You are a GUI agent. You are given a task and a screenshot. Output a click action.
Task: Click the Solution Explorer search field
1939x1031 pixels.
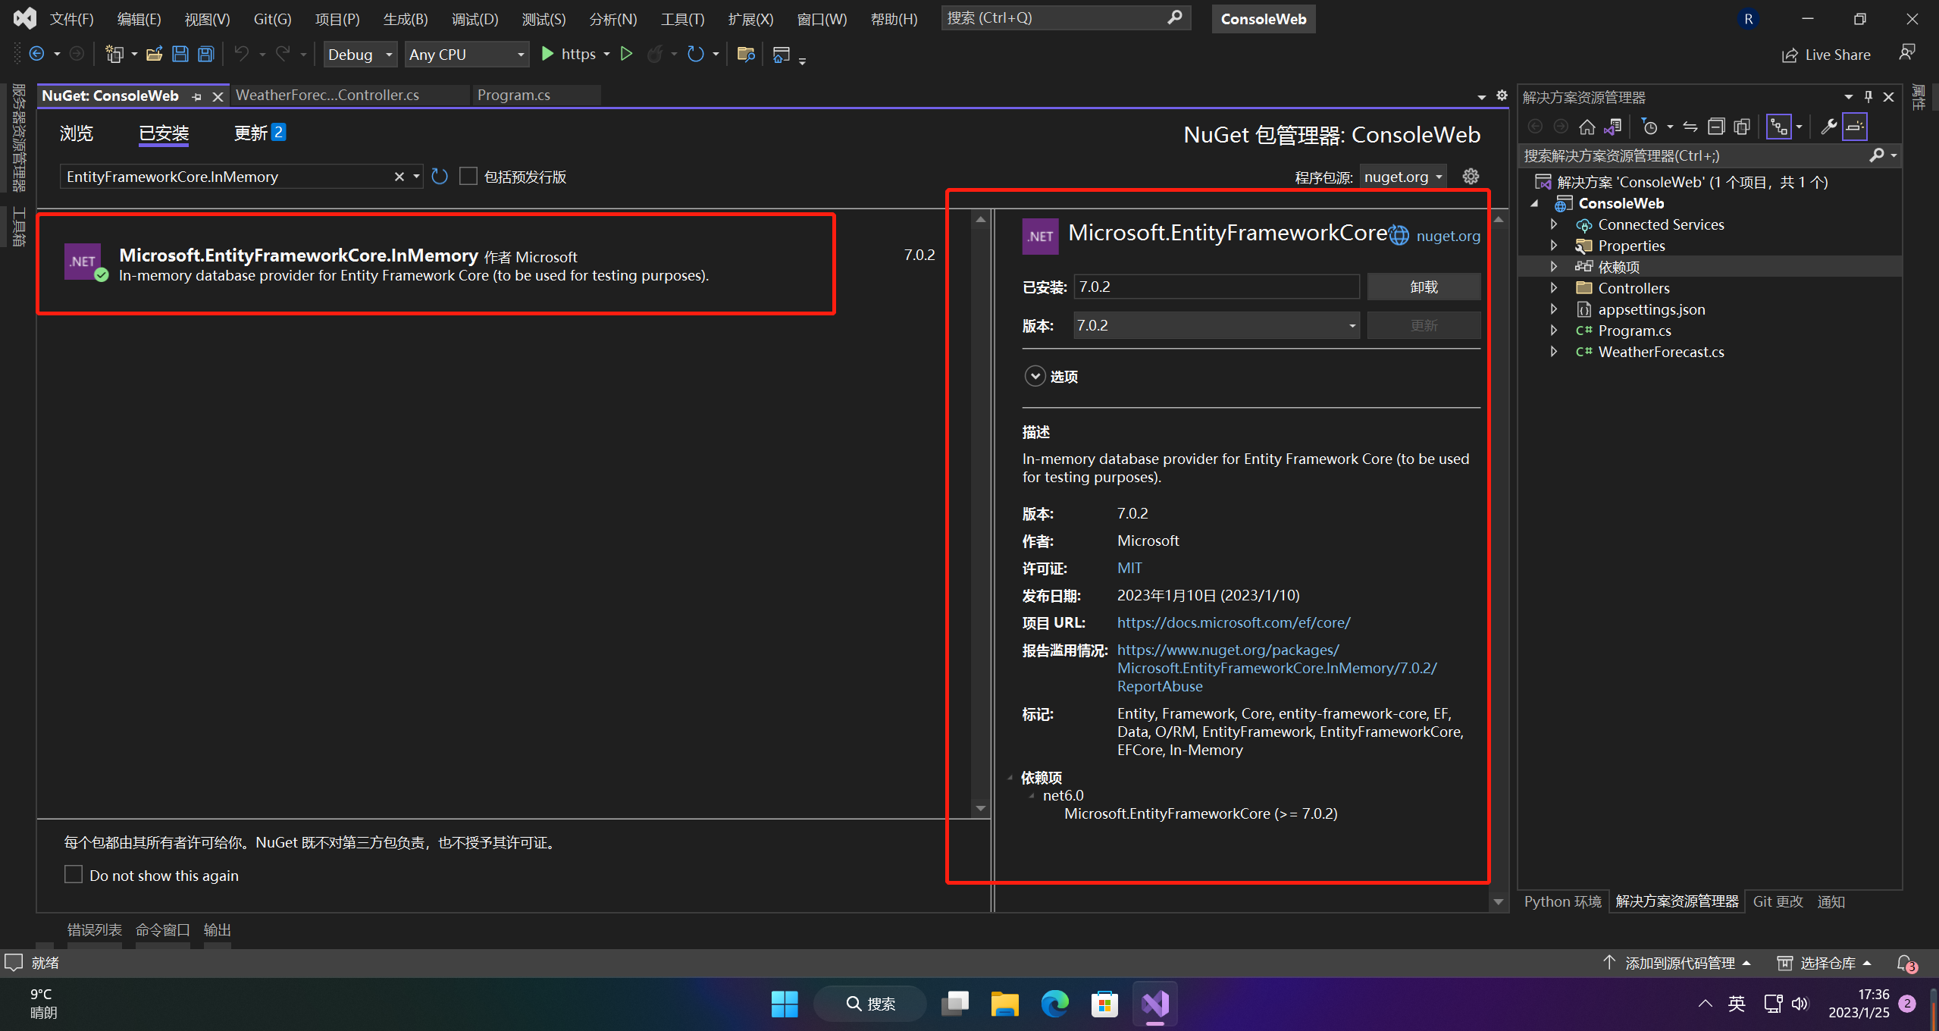click(x=1709, y=155)
